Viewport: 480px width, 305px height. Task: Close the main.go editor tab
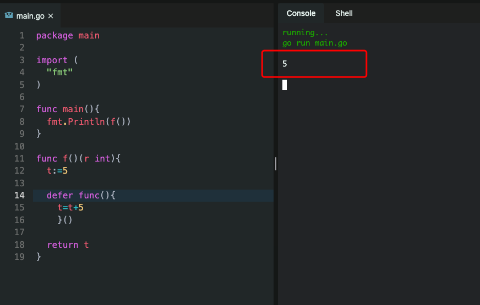(x=51, y=16)
